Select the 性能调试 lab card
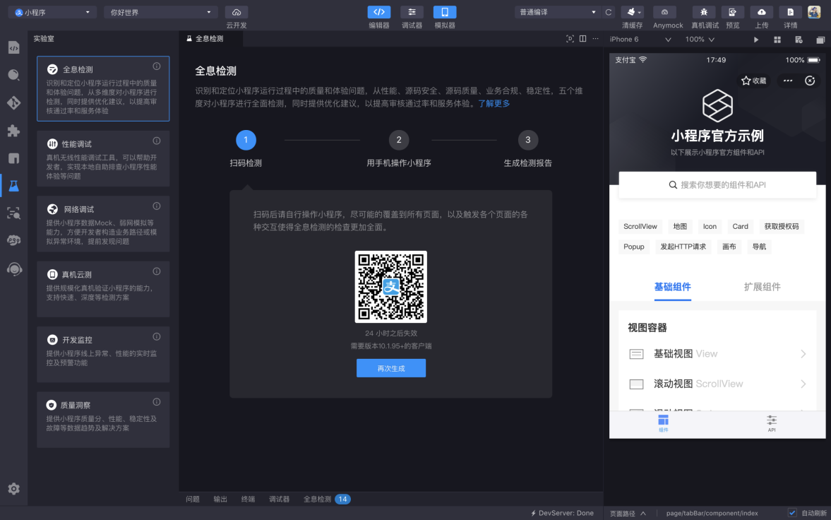This screenshot has height=520, width=831. (x=103, y=159)
